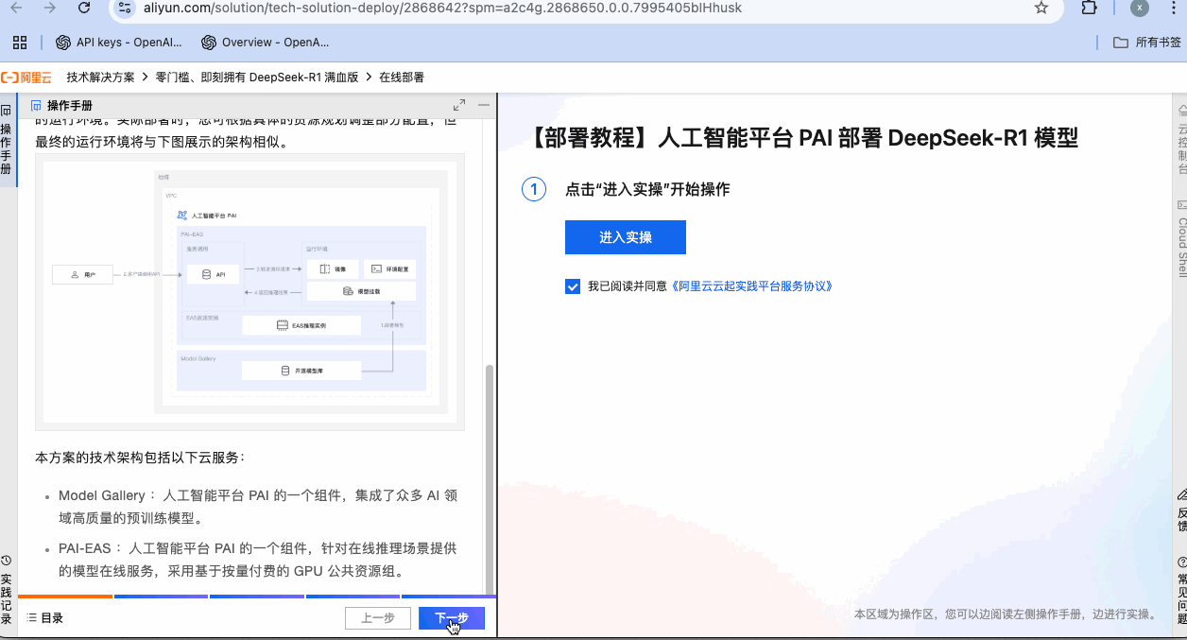Image resolution: width=1187 pixels, height=640 pixels.
Task: Open site information icon in address bar
Action: pos(126,8)
